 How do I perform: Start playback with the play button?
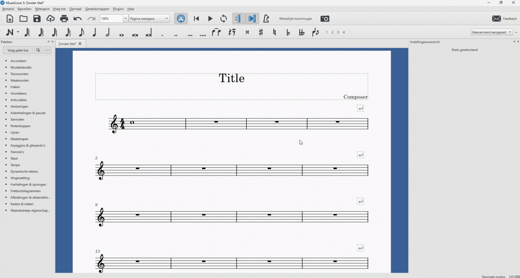210,19
